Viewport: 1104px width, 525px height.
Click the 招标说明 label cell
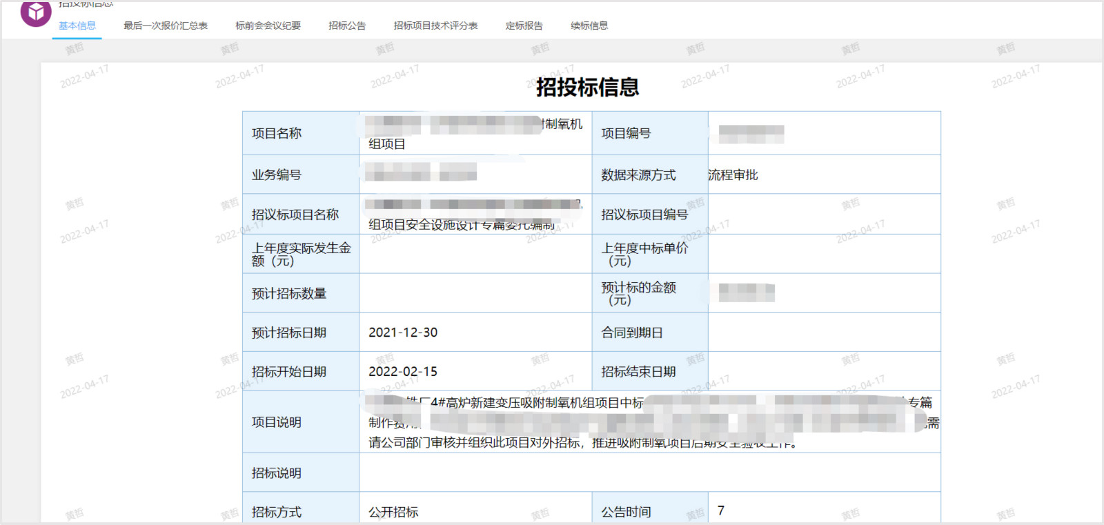[x=301, y=473]
